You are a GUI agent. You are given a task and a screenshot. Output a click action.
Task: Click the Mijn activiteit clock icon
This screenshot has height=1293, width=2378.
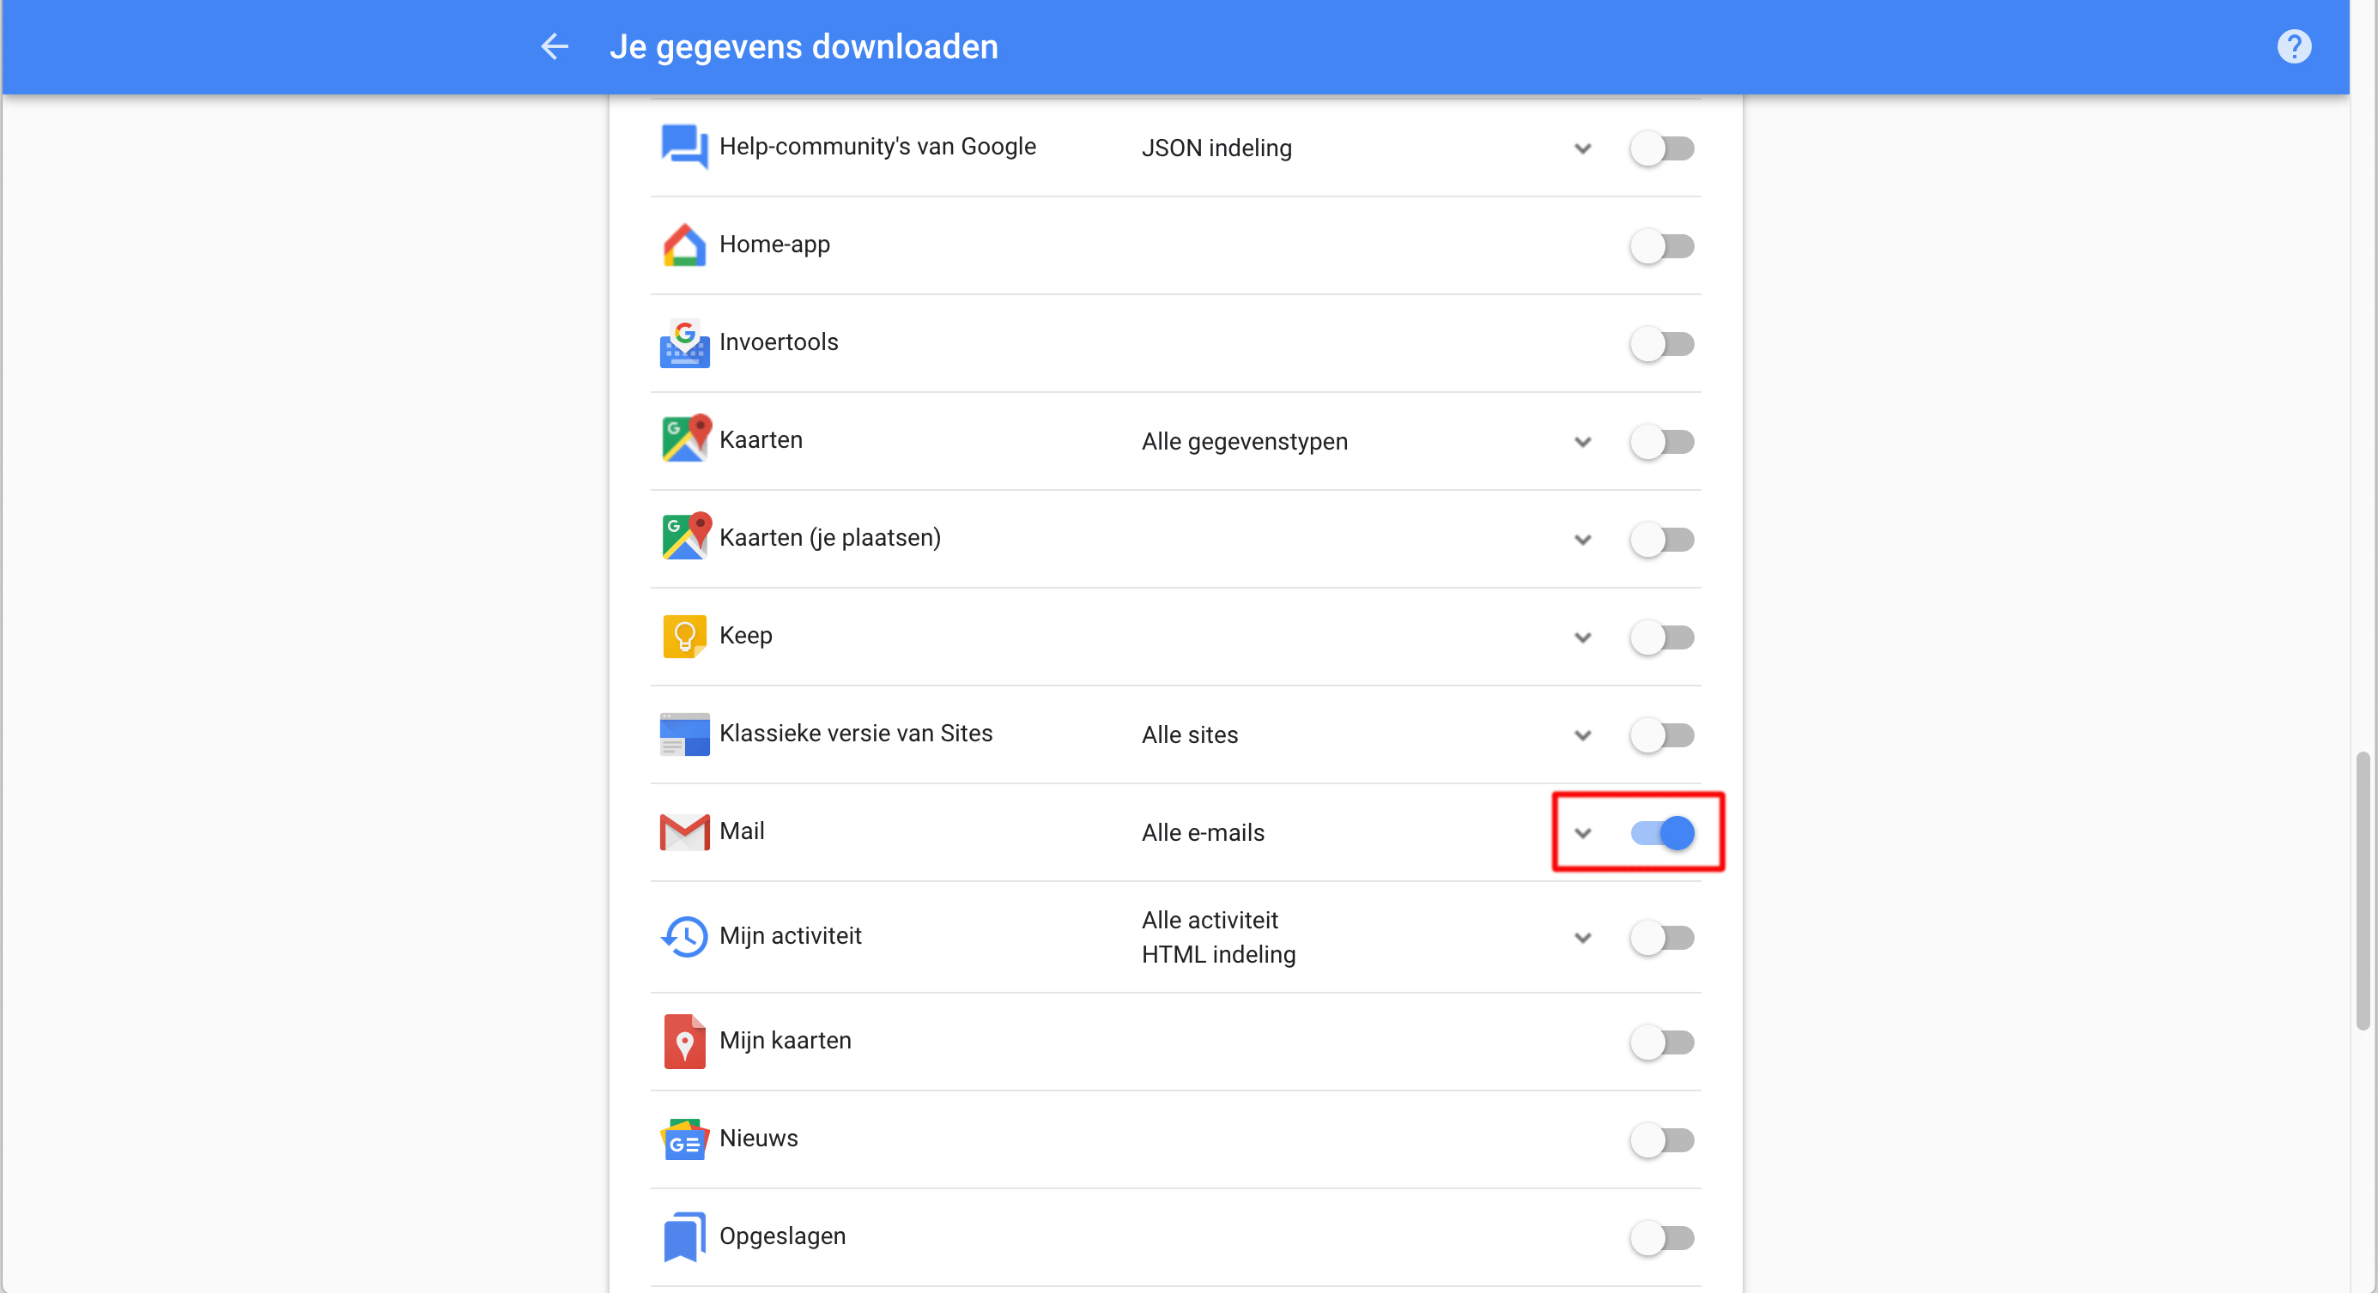(x=684, y=937)
